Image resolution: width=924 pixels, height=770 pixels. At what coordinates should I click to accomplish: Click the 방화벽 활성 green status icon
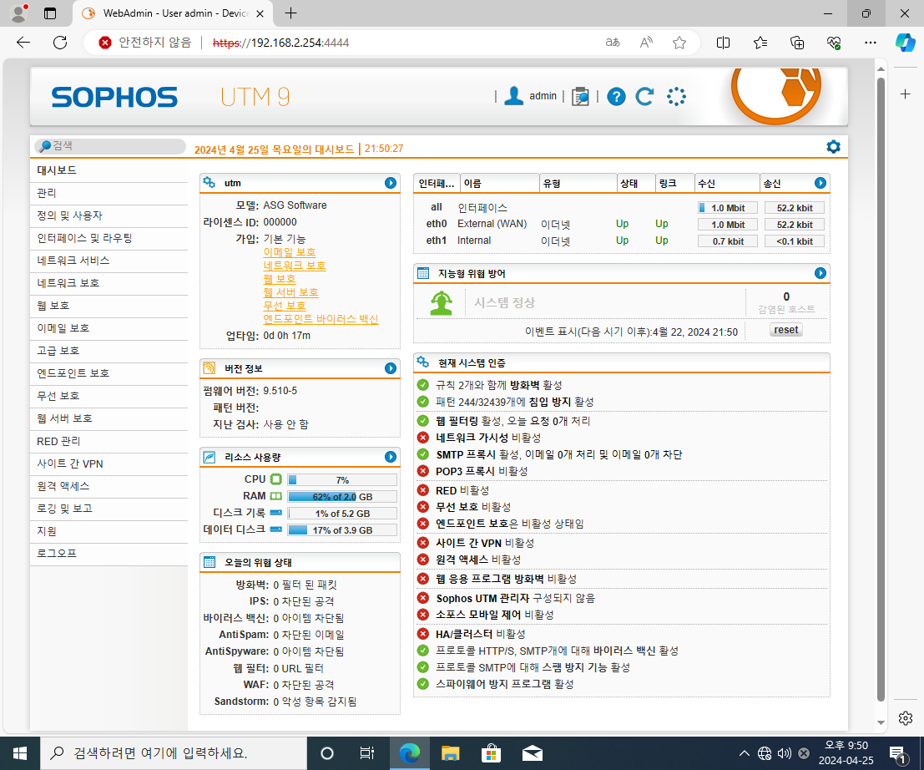coord(422,385)
